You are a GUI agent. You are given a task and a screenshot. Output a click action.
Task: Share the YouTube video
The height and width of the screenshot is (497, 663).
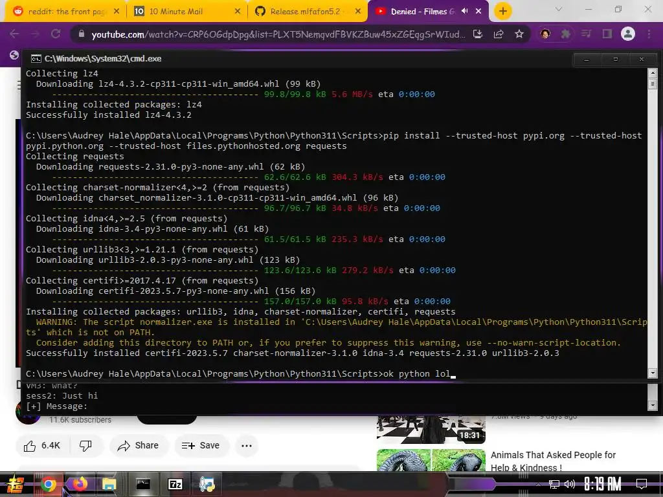point(139,445)
